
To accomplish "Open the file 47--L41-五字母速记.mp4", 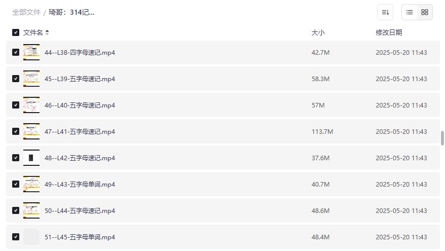I will click(x=80, y=131).
